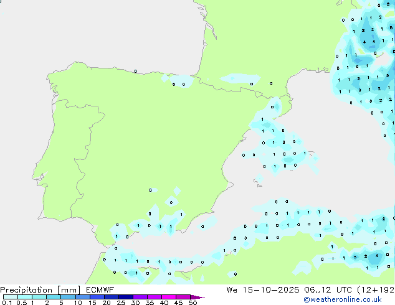Click the '20' legend scale value

click(107, 303)
